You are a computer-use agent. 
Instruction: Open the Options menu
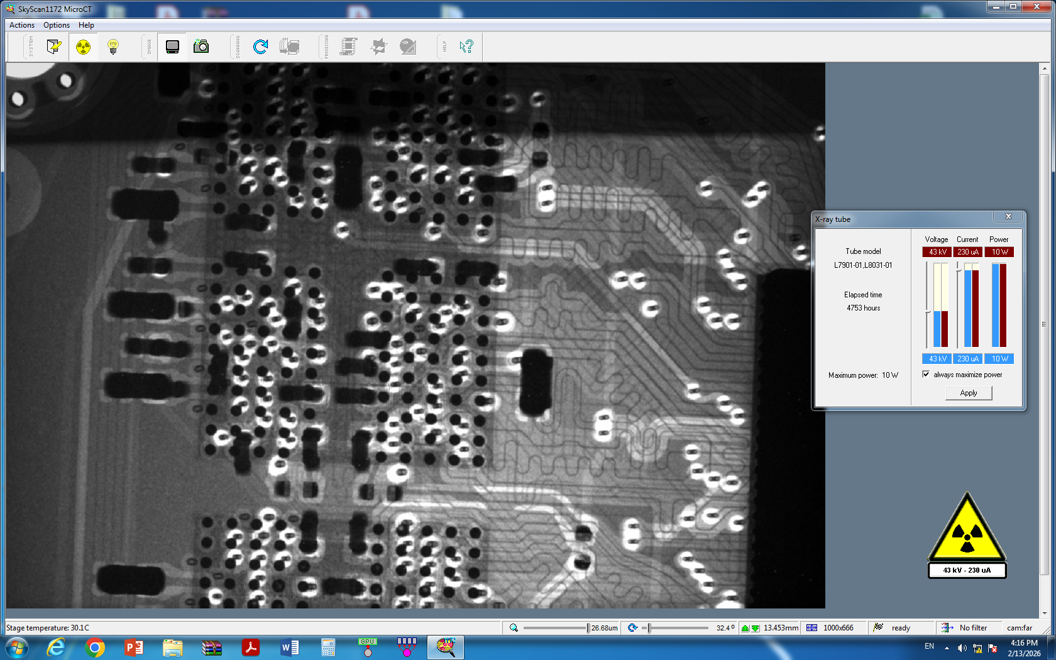57,25
